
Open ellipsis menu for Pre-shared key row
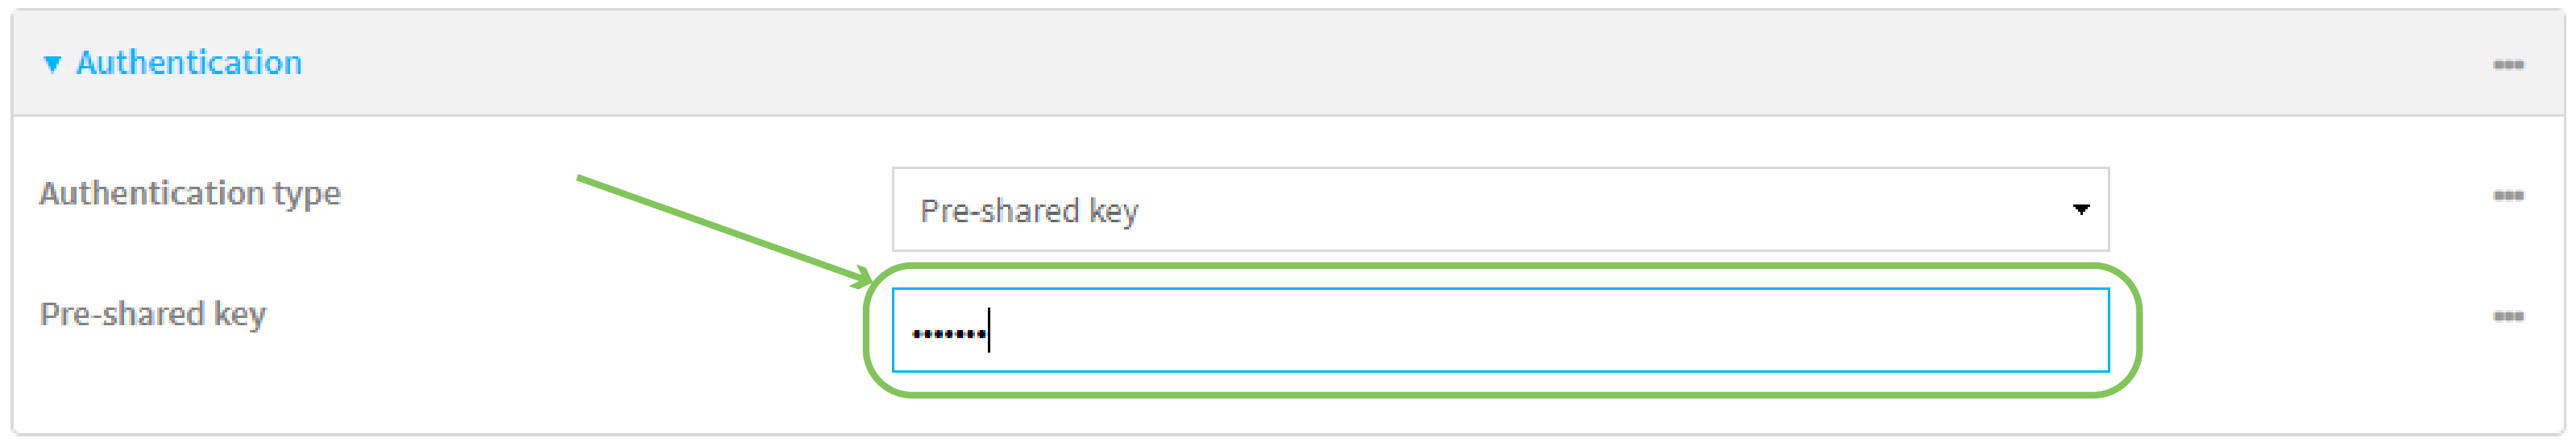pos(2507,317)
